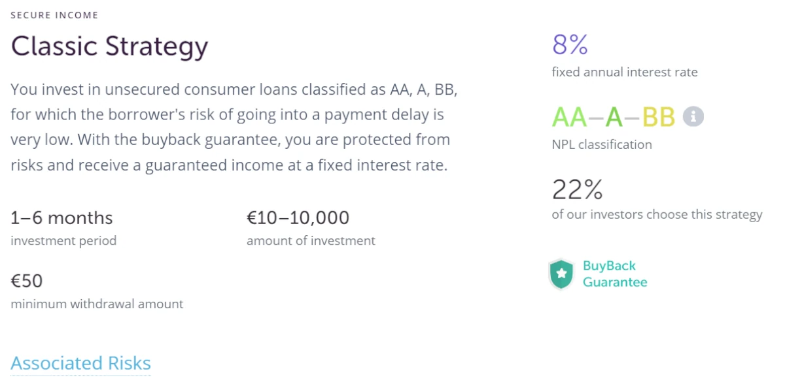785x386 pixels.
Task: Click the yellow BB rating label
Action: [x=659, y=118]
